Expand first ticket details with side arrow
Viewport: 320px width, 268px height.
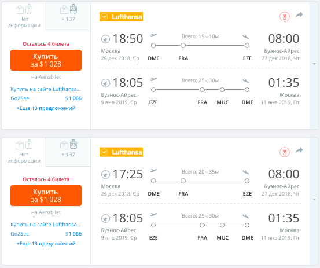[314, 64]
